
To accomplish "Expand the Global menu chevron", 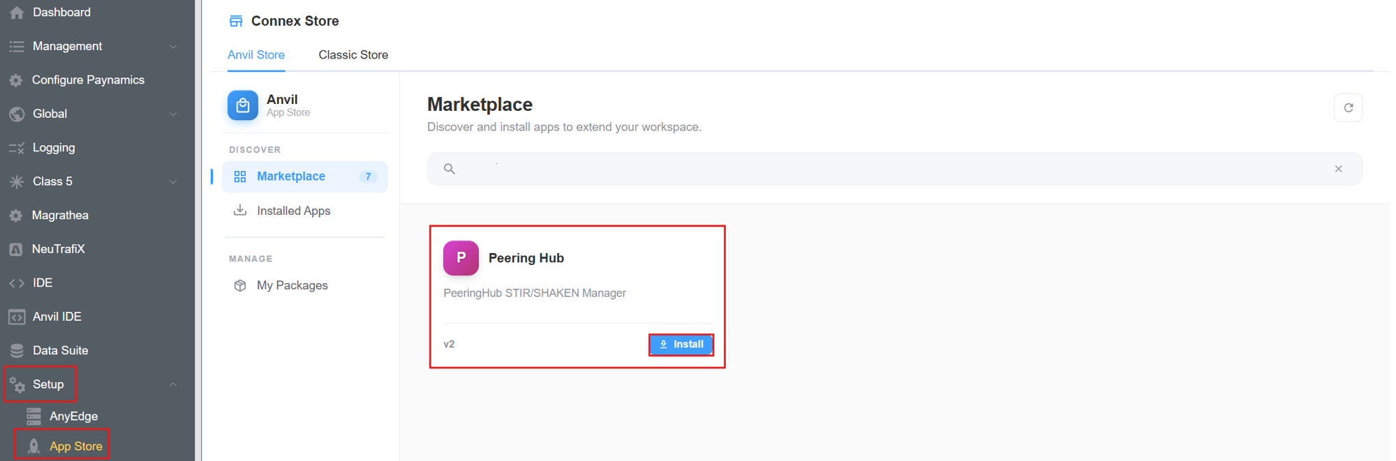I will [173, 114].
